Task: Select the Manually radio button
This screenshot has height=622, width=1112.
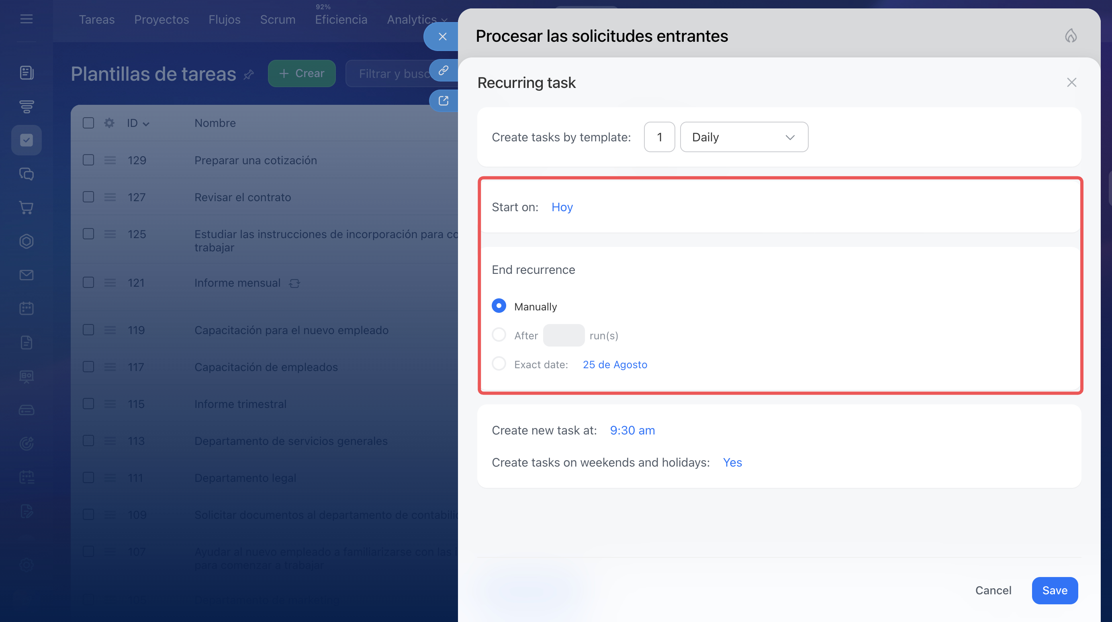Action: pyautogui.click(x=499, y=306)
